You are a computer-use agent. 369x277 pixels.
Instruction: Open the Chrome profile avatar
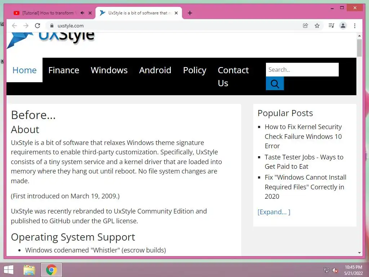343,26
